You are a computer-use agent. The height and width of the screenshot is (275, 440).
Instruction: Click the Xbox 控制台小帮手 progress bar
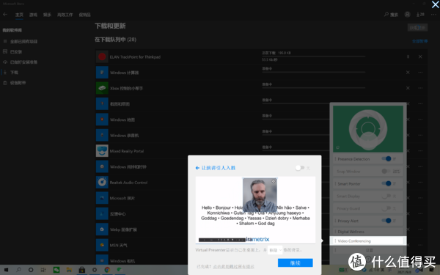coord(313,88)
